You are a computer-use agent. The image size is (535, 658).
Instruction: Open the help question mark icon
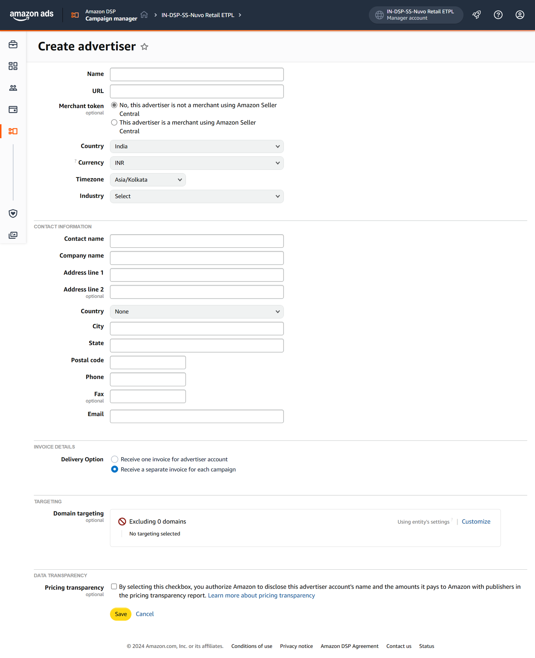pyautogui.click(x=498, y=15)
